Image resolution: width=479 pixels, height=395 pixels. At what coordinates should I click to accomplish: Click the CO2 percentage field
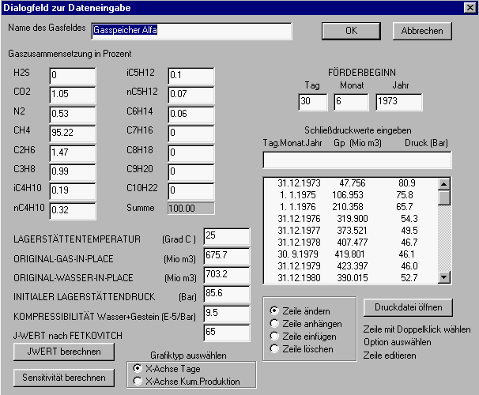[x=73, y=95]
